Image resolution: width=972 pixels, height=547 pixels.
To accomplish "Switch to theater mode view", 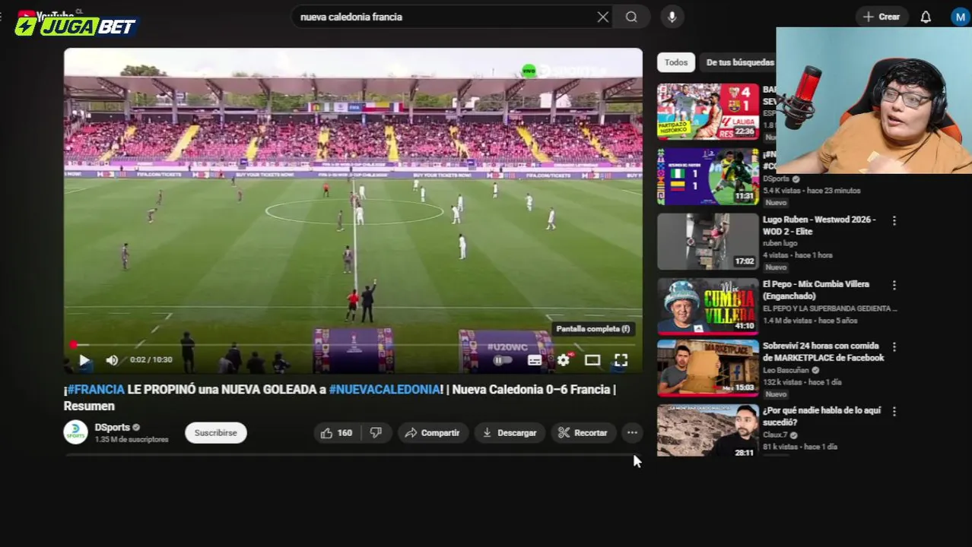I will point(592,360).
